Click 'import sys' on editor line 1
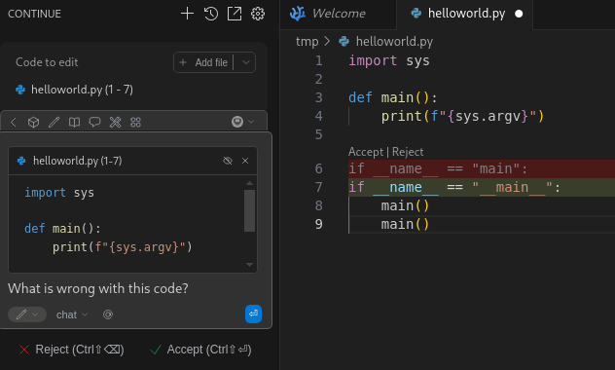 point(389,60)
